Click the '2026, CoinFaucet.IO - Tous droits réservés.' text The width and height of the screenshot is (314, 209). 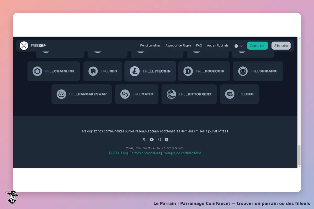coord(155,148)
